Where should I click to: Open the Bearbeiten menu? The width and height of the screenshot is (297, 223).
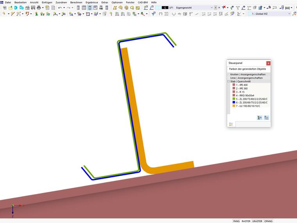pyautogui.click(x=20, y=2)
